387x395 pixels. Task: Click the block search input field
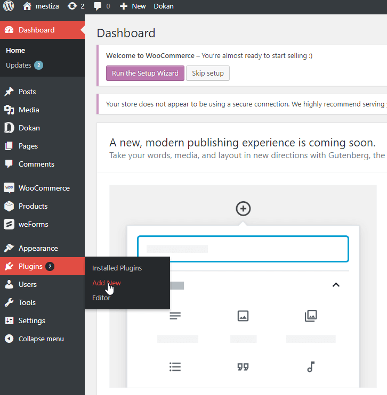point(243,249)
